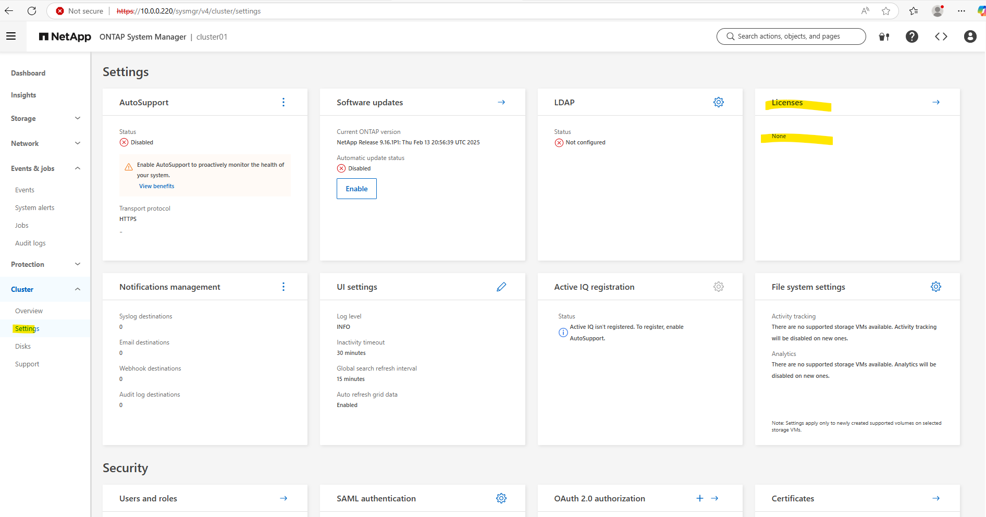
Task: Click the Licenses card title
Action: [787, 103]
